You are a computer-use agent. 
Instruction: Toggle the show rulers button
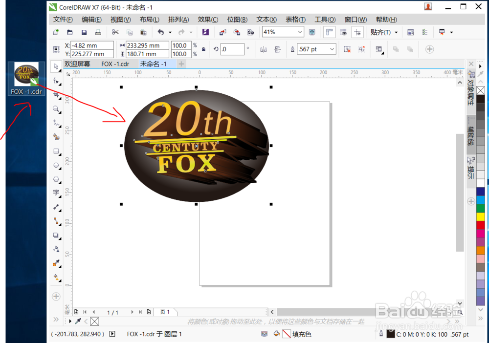click(x=329, y=32)
